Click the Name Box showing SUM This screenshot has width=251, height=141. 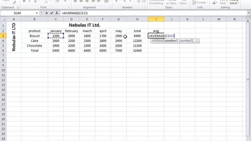(17, 13)
